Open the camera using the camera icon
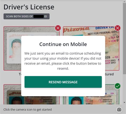This screenshot has height=114, width=126. (119, 109)
